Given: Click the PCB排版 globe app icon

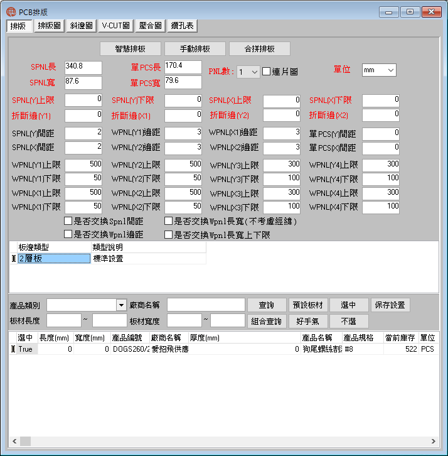Looking at the screenshot, I should (11, 12).
